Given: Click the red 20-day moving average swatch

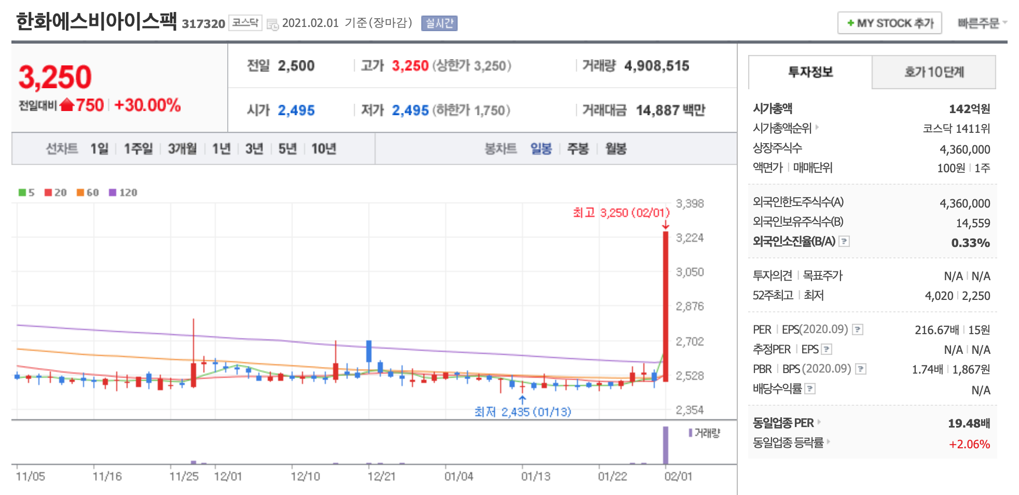Looking at the screenshot, I should coord(48,192).
